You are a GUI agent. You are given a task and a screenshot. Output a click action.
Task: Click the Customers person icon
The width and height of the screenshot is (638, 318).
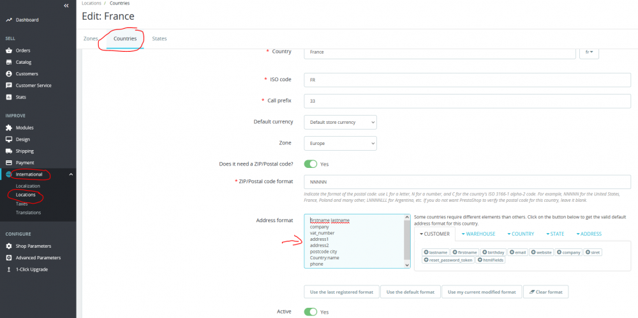coord(8,73)
